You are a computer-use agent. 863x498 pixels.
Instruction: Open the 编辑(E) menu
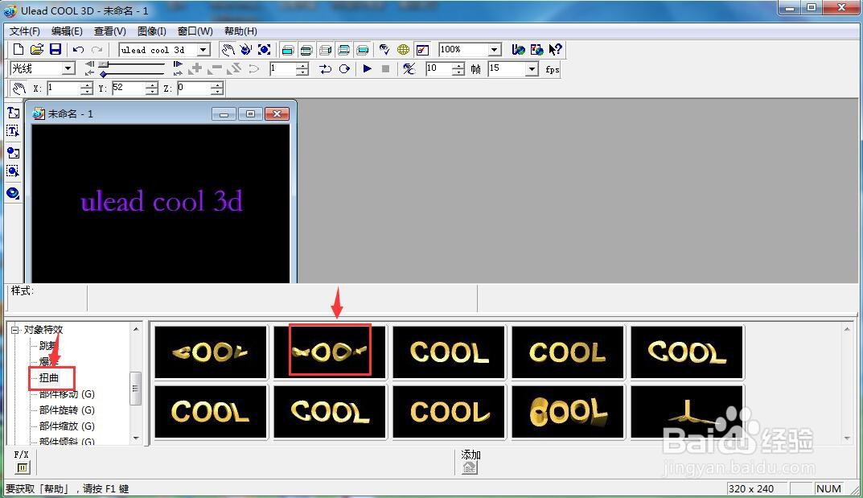tap(67, 31)
